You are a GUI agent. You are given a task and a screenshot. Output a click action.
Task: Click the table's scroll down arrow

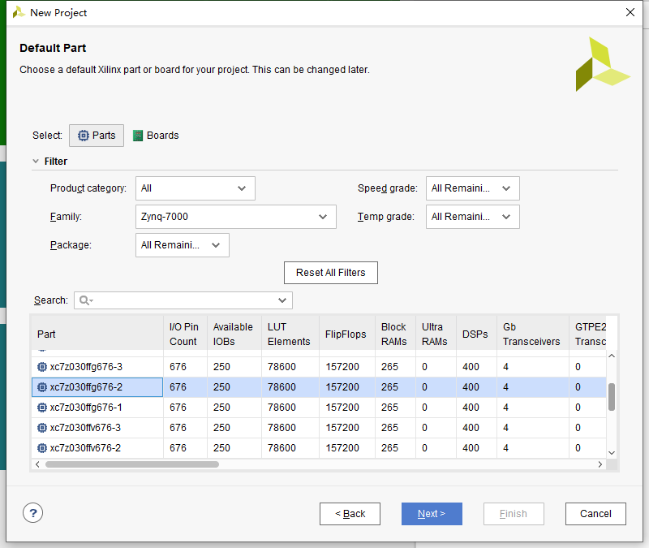click(612, 453)
